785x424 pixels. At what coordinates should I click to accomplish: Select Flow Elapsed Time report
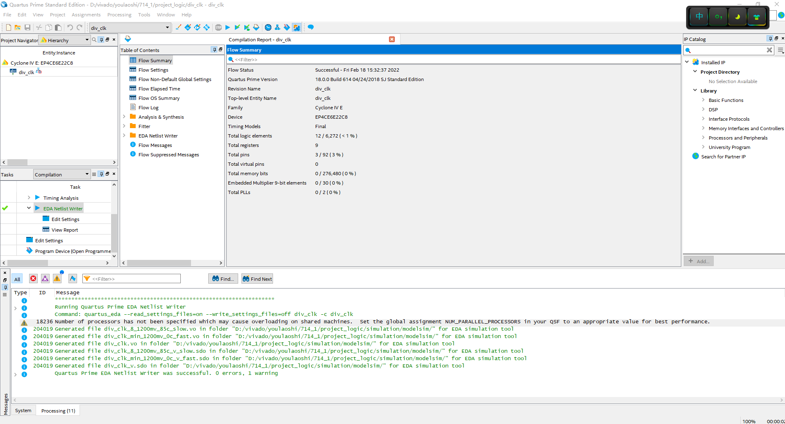coord(159,89)
